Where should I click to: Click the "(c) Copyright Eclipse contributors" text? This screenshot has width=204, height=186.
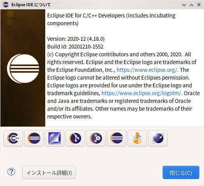(x=88, y=54)
